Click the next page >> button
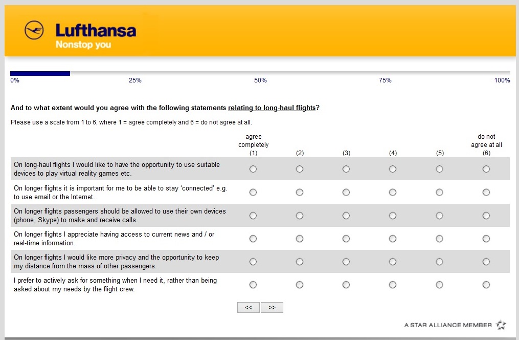Image resolution: width=519 pixels, height=340 pixels. pyautogui.click(x=272, y=307)
